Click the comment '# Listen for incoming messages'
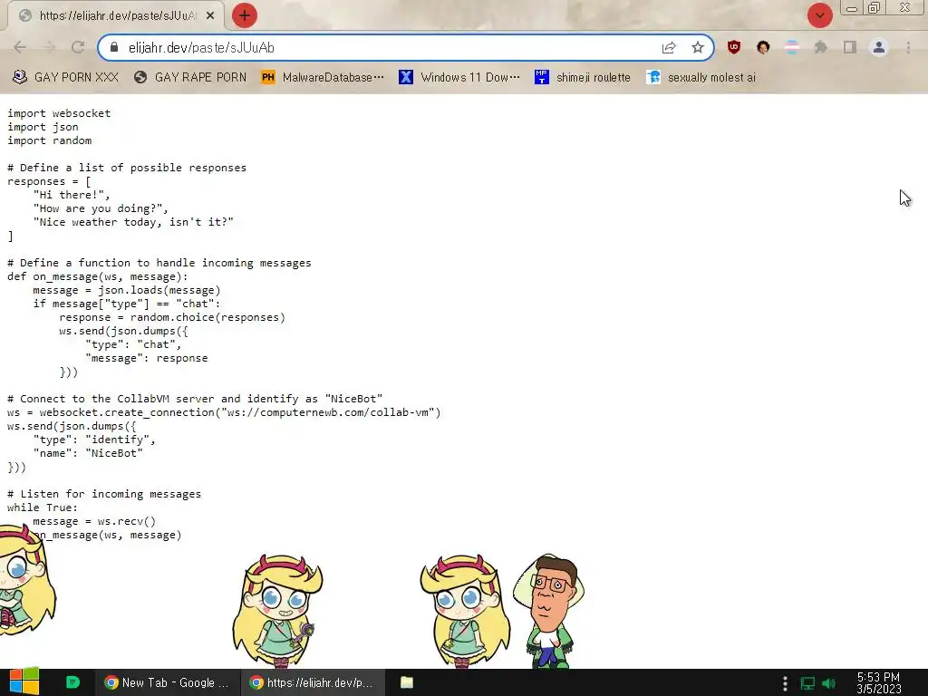The width and height of the screenshot is (928, 696). pos(104,494)
